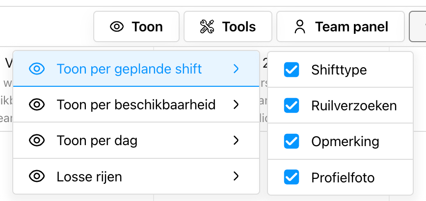Click the wrench-screwdriver Tools icon
Viewport: 426px width, 201px height.
pyautogui.click(x=207, y=26)
